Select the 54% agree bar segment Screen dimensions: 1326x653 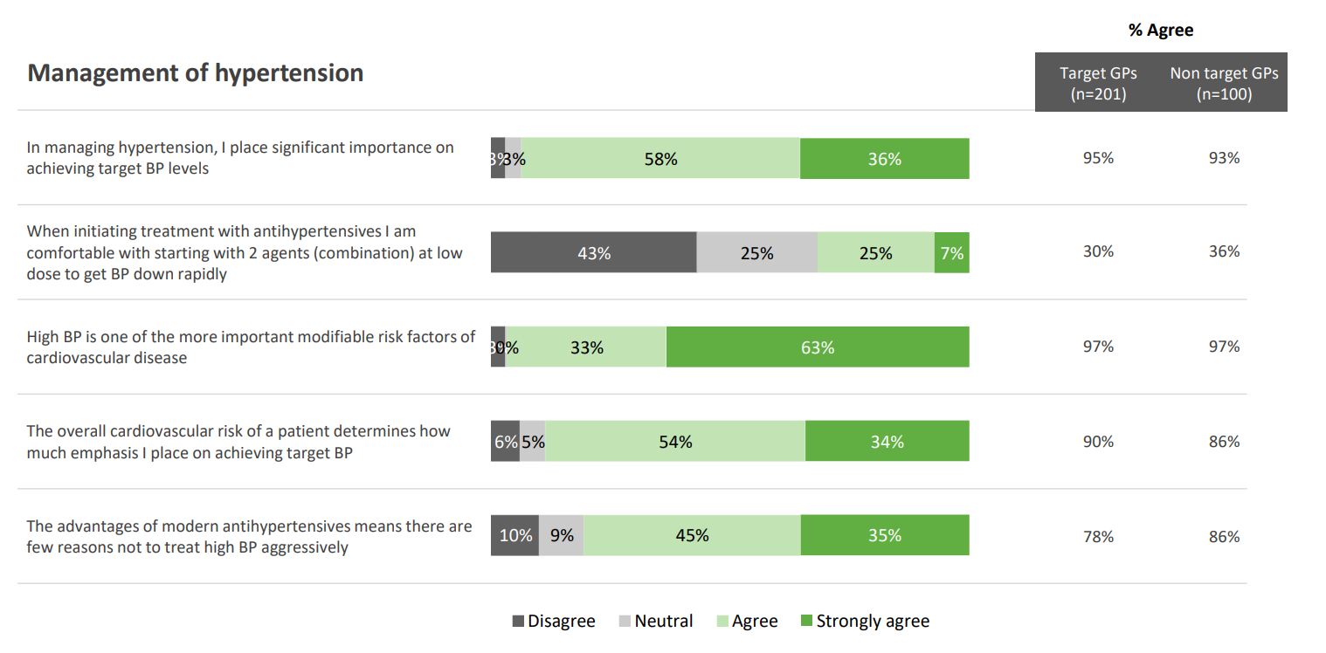click(675, 442)
